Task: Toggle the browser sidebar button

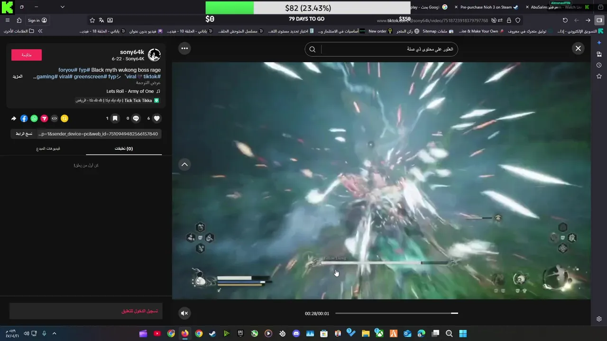Action: [599, 20]
